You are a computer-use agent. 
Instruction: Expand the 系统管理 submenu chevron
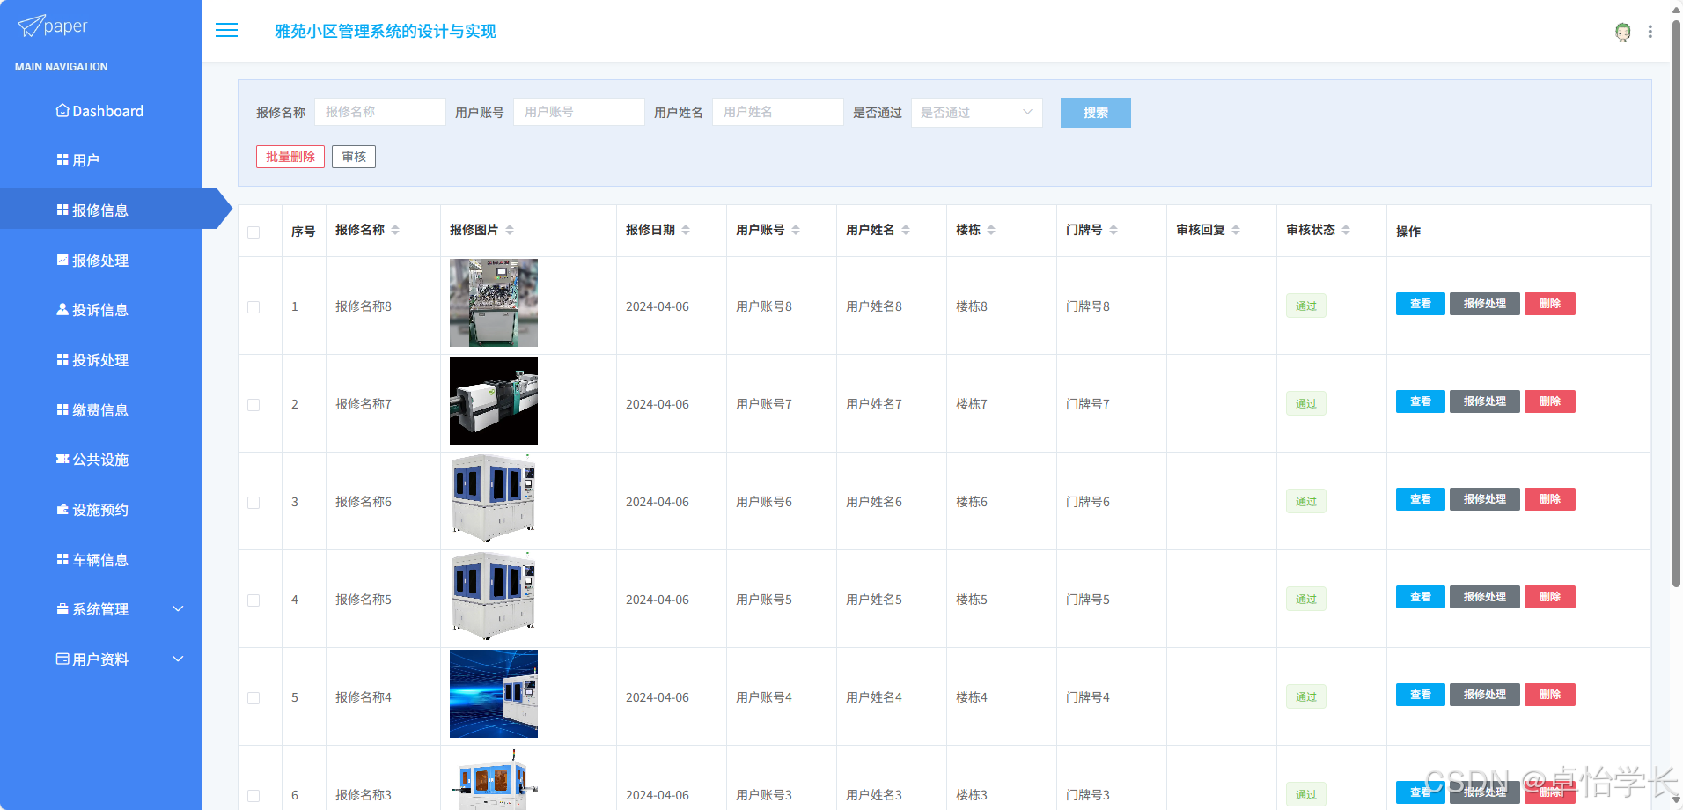178,609
